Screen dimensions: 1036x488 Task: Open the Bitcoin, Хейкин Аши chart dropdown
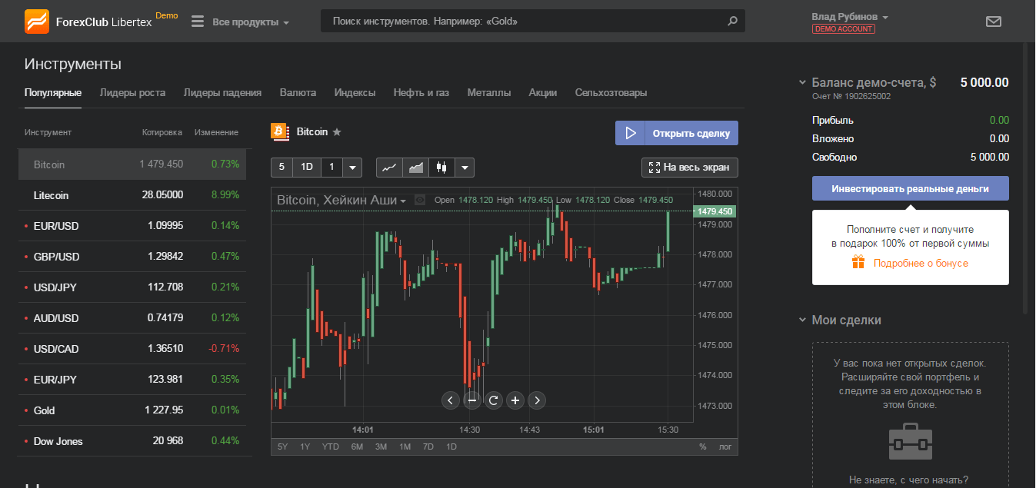[x=341, y=200]
